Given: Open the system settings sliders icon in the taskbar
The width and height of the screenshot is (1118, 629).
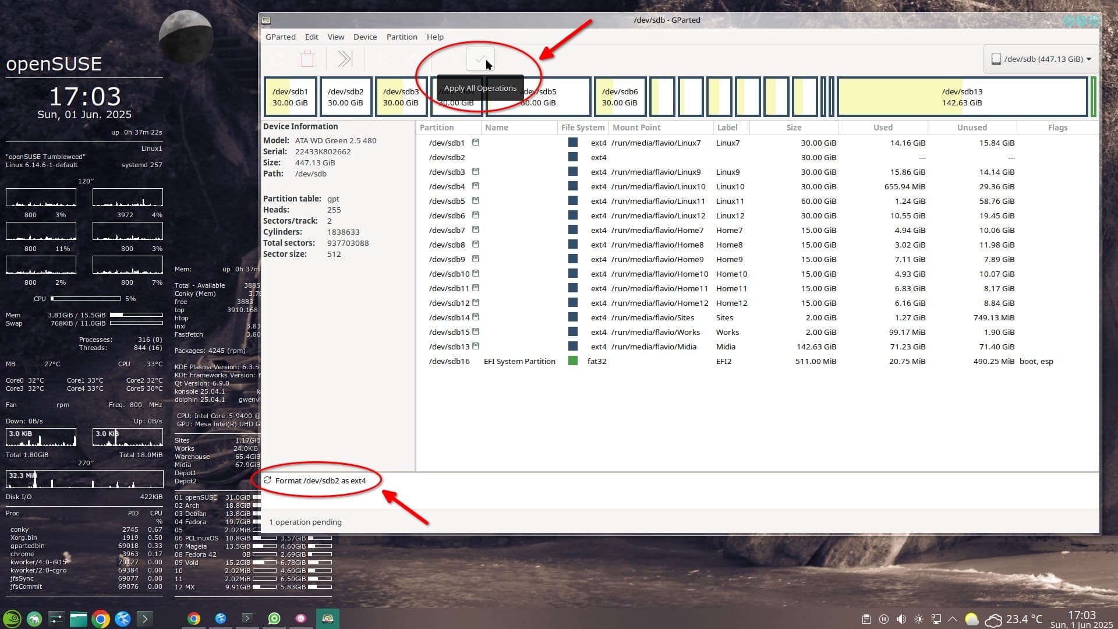Looking at the screenshot, I should 56,619.
